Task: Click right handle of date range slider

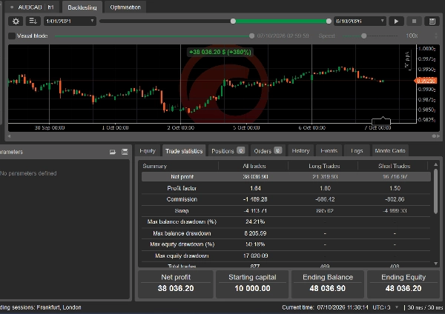Action: pos(329,21)
